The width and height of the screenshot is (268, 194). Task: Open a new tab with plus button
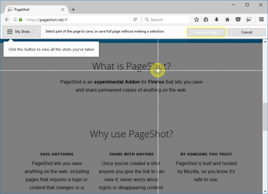[73, 10]
